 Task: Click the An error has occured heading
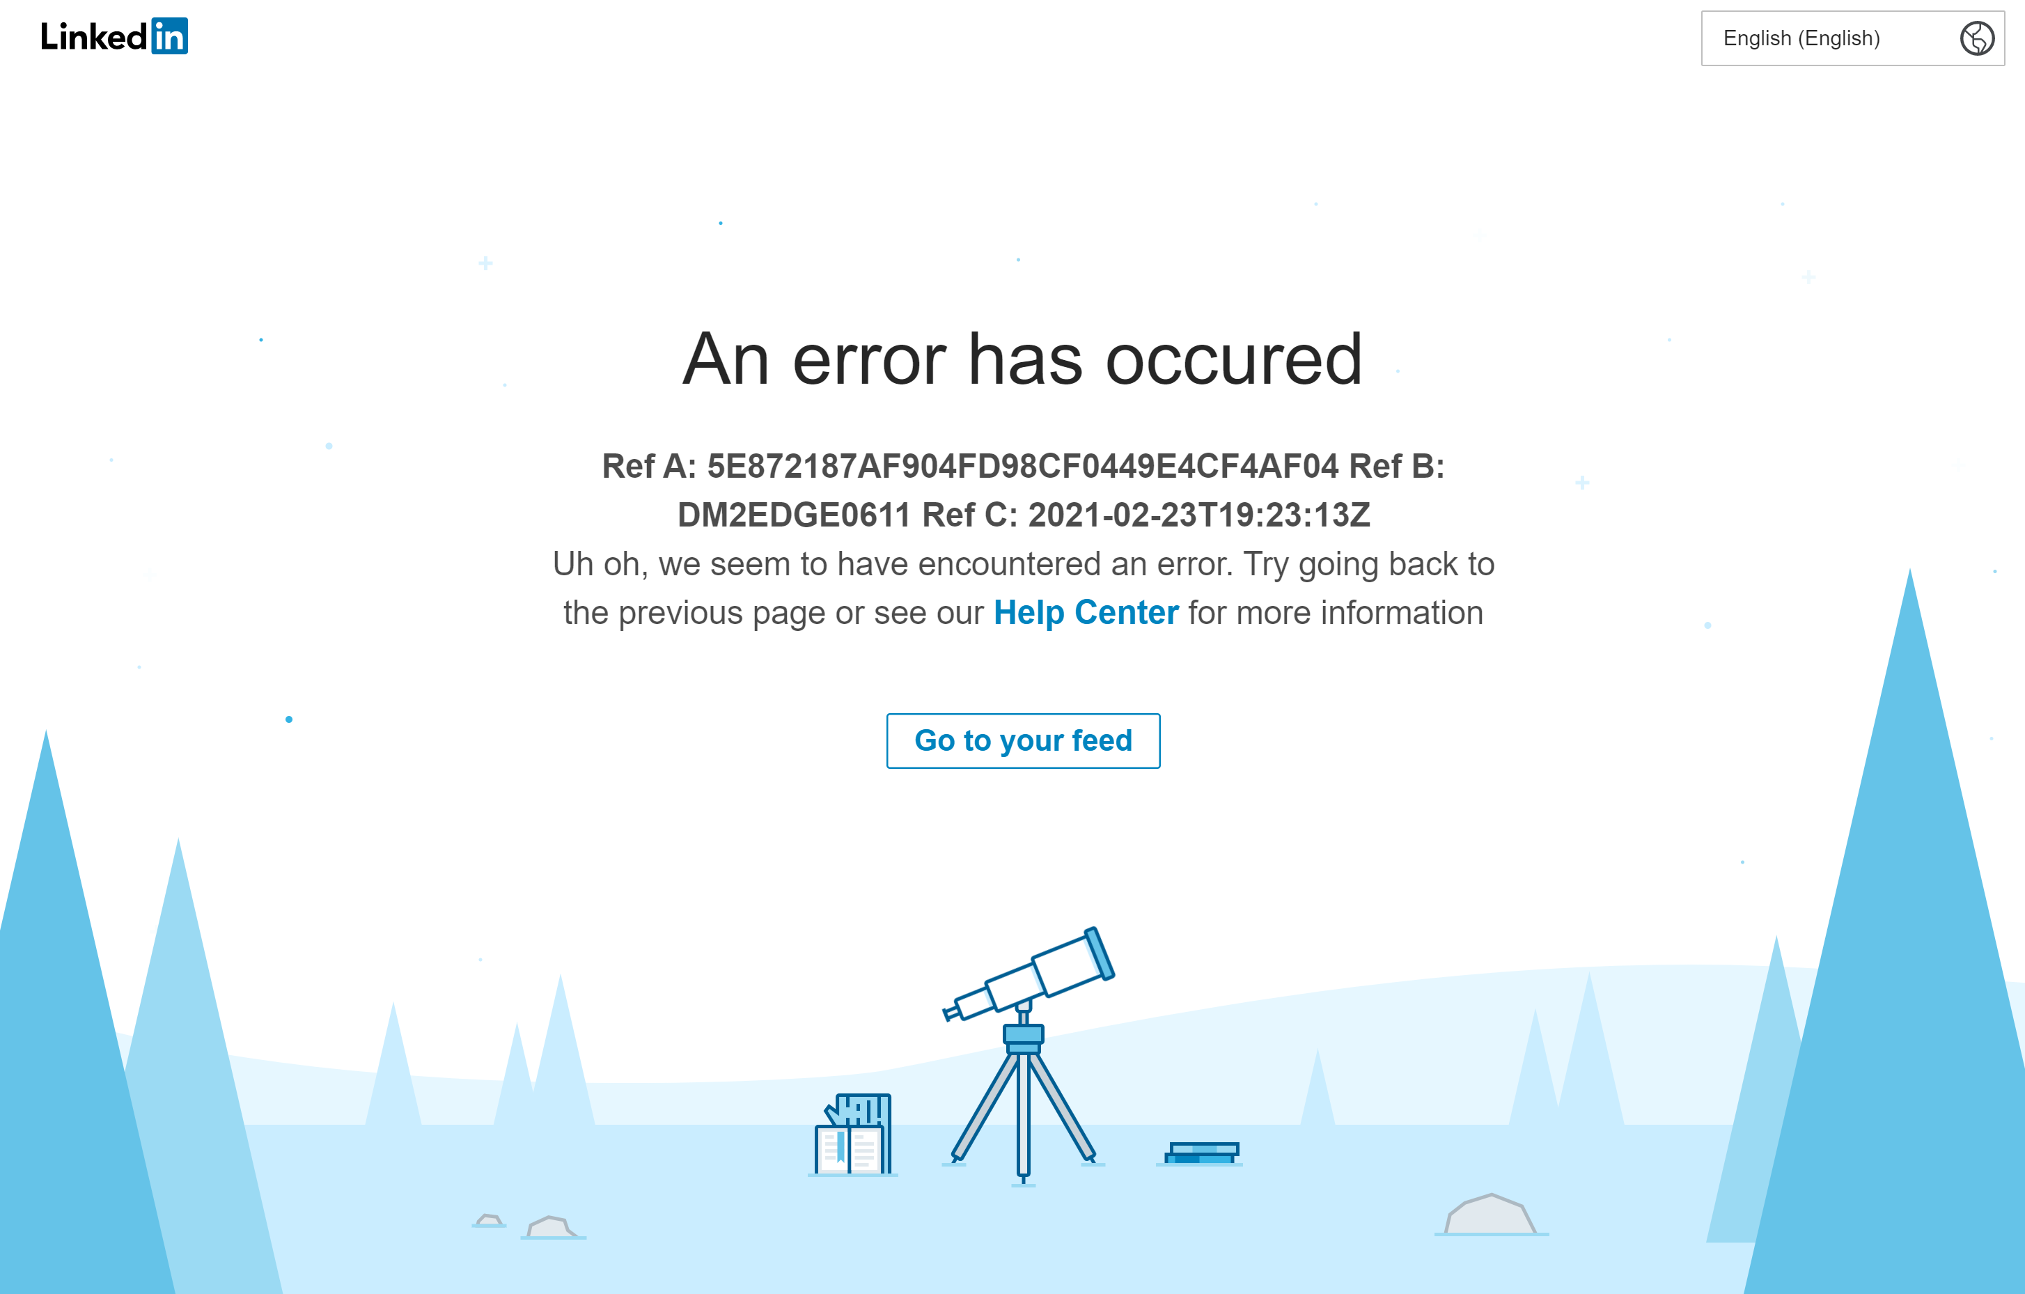coord(1022,359)
